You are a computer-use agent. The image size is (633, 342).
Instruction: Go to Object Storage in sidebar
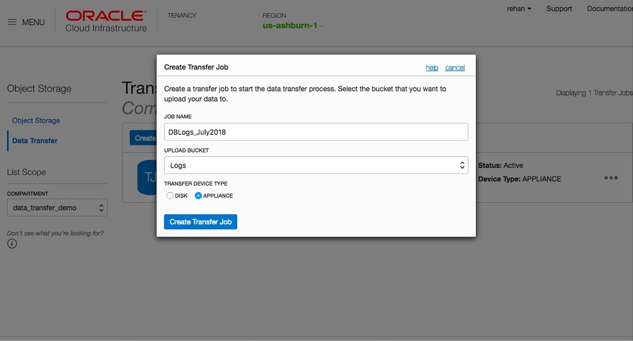tap(36, 120)
